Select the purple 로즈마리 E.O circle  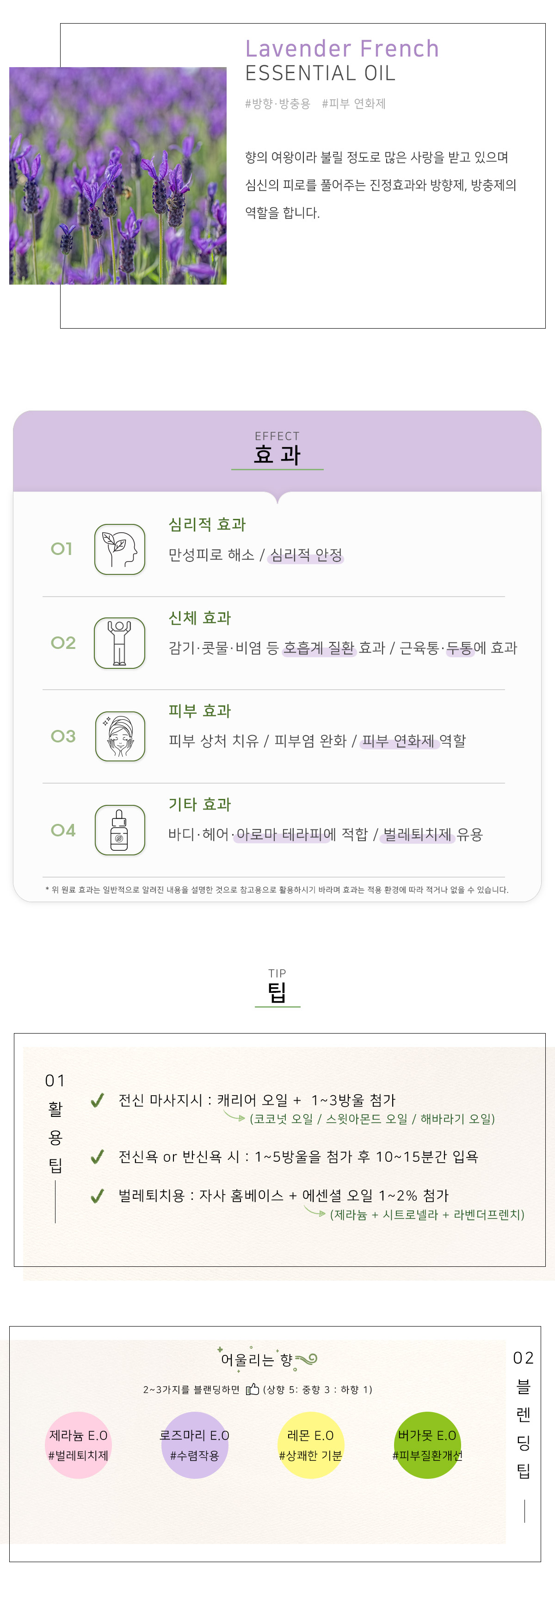point(194,1445)
